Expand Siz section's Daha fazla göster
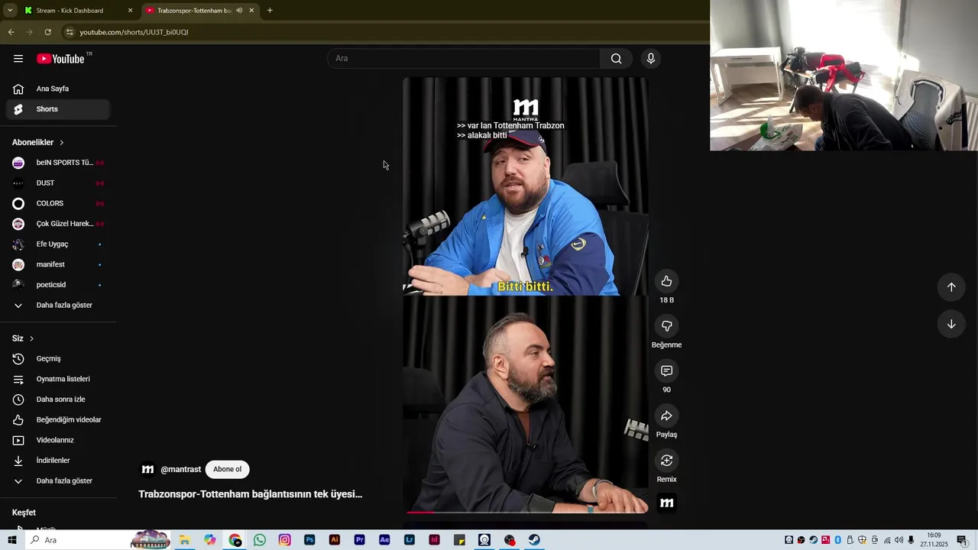This screenshot has width=978, height=550. (x=58, y=481)
